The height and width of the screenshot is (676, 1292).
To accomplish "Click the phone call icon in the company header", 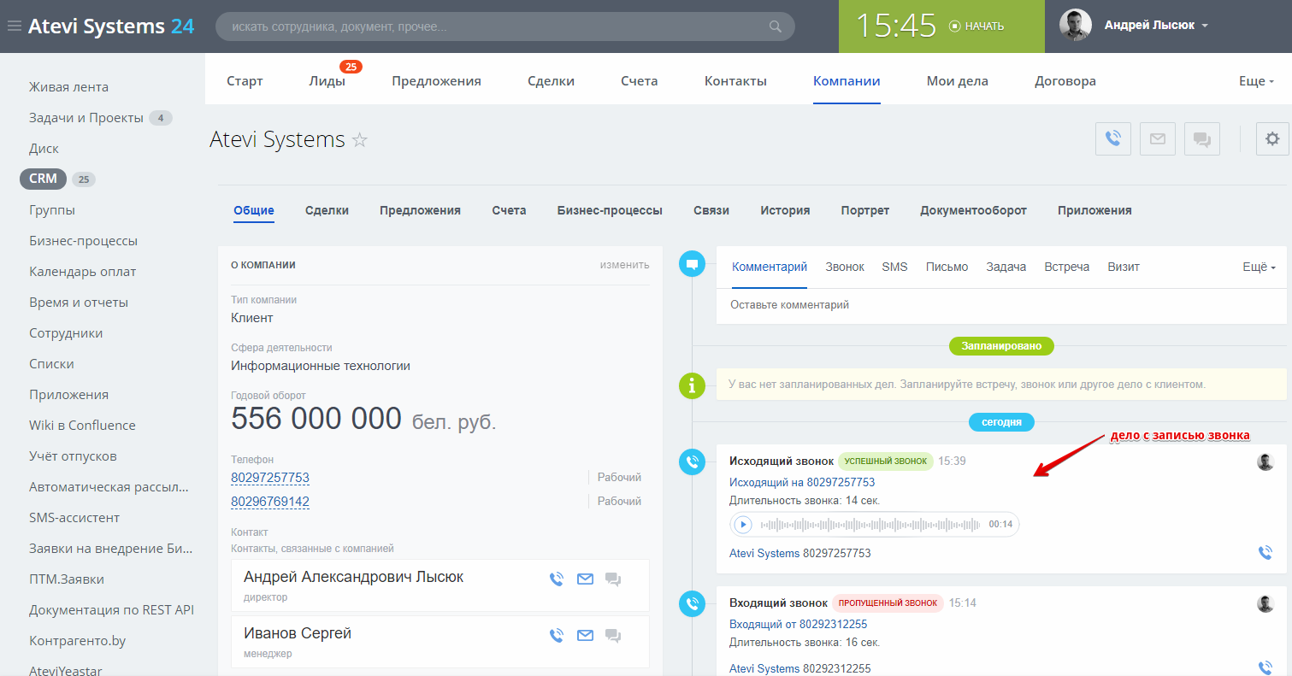I will [1112, 138].
